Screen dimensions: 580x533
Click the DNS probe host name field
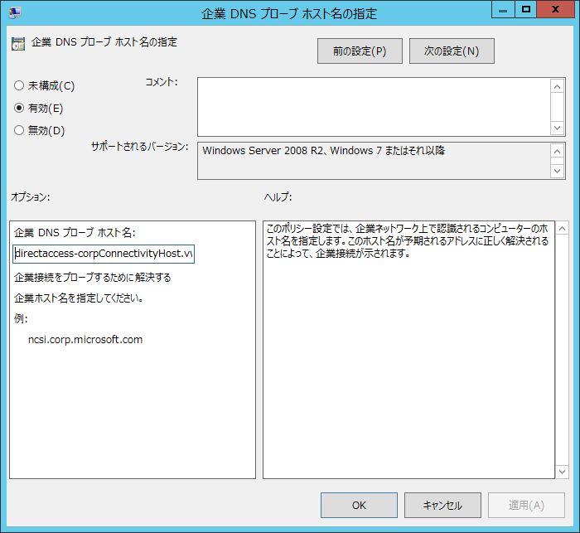coord(104,254)
